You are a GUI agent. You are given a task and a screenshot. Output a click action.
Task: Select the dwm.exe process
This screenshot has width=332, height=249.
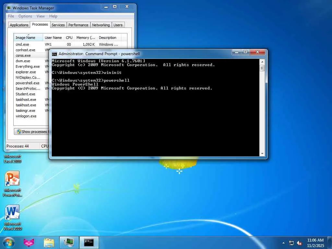click(x=23, y=61)
